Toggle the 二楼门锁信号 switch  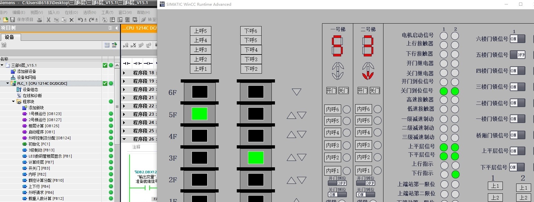tap(517, 103)
